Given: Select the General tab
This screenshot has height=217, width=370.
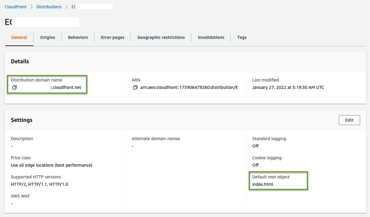Looking at the screenshot, I should point(19,37).
